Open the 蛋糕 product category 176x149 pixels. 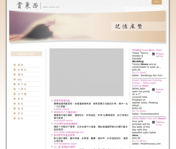click(20, 65)
